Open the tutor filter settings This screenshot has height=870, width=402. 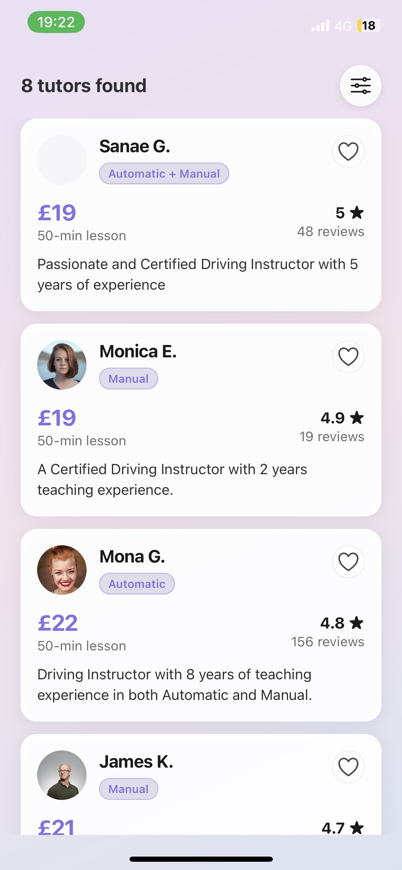pos(360,86)
